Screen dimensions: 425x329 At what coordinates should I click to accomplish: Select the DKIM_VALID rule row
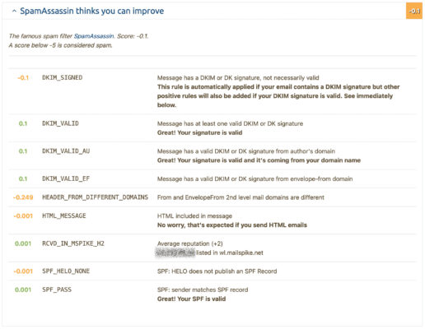point(212,128)
